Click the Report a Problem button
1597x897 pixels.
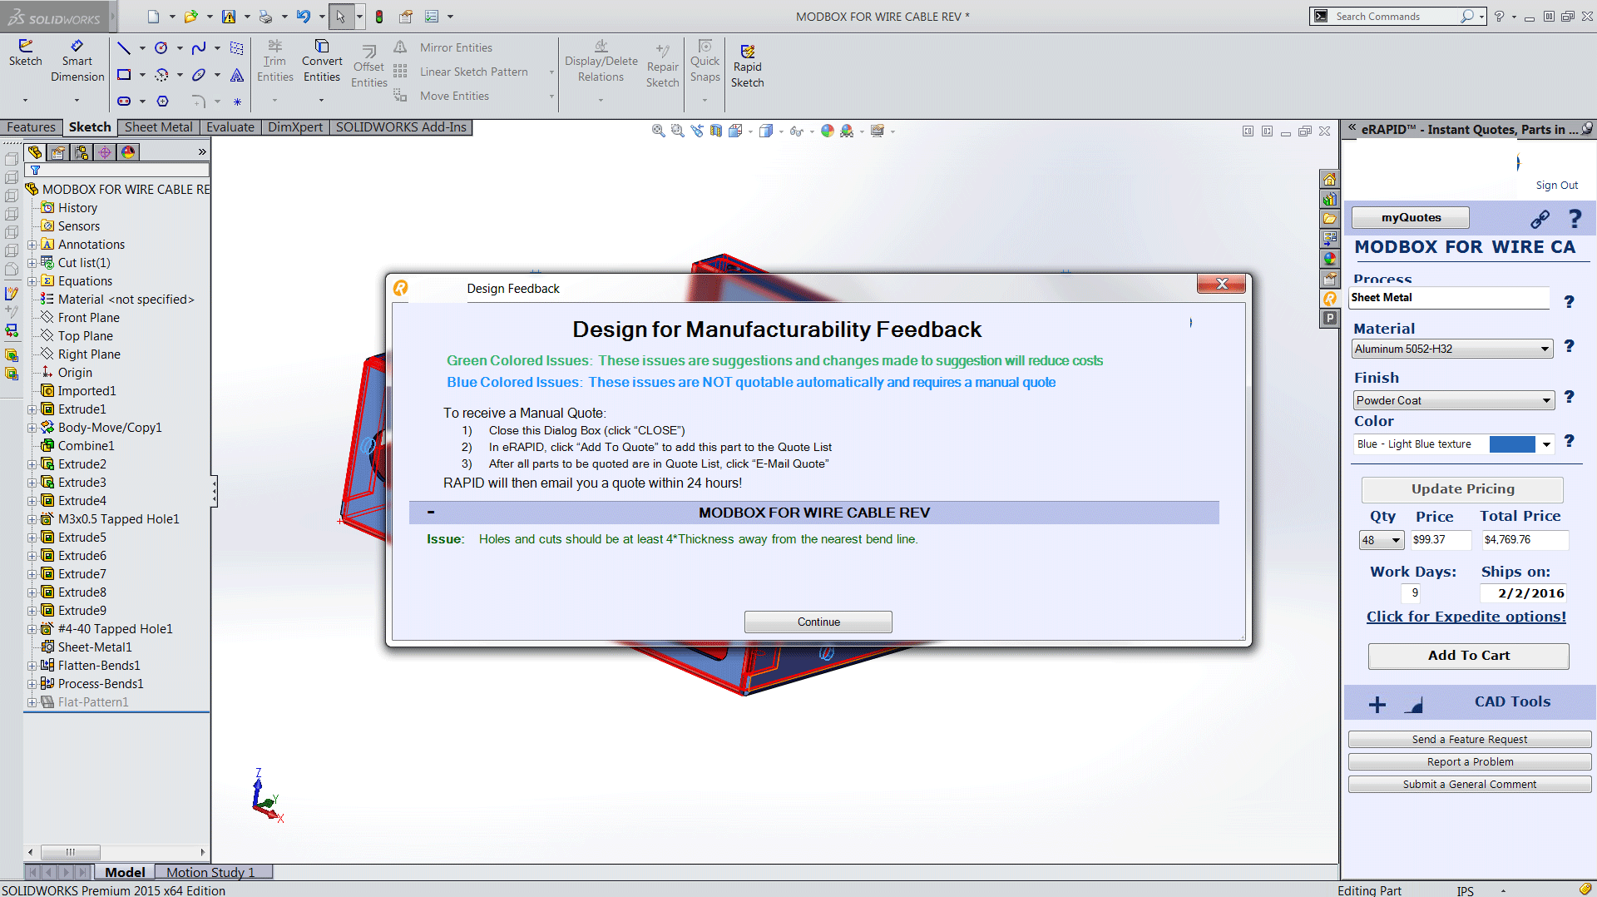pos(1470,762)
